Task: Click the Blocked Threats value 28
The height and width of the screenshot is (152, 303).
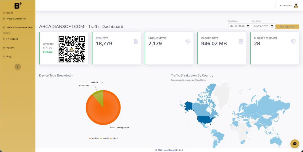Action: pyautogui.click(x=257, y=44)
